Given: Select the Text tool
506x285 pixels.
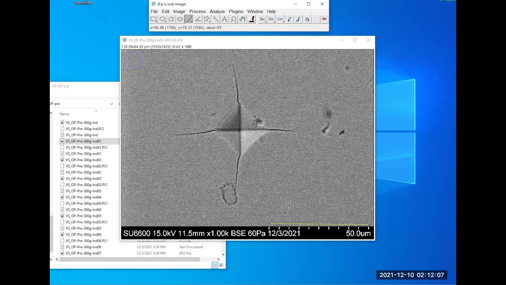Looking at the screenshot, I should [225, 19].
